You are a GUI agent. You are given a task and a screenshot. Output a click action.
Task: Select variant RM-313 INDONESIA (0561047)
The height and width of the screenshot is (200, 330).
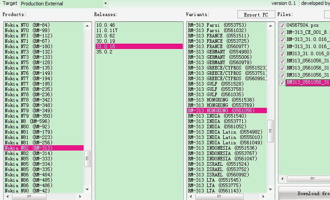tap(227, 159)
